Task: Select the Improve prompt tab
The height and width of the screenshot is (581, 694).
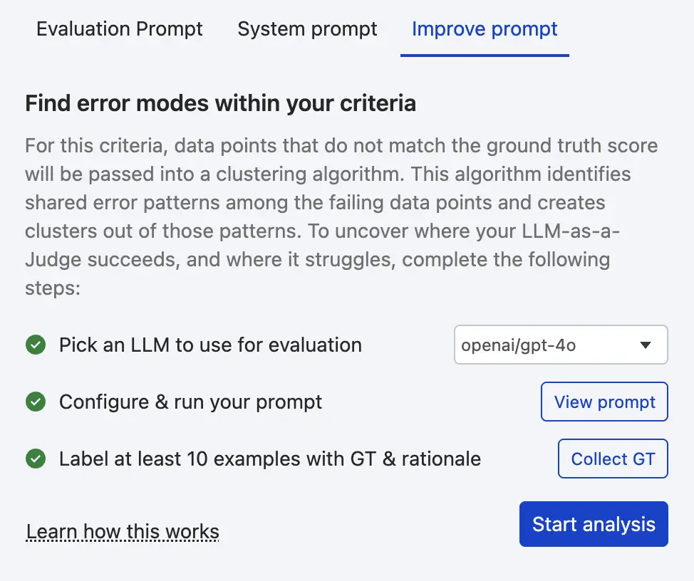Action: tap(485, 29)
